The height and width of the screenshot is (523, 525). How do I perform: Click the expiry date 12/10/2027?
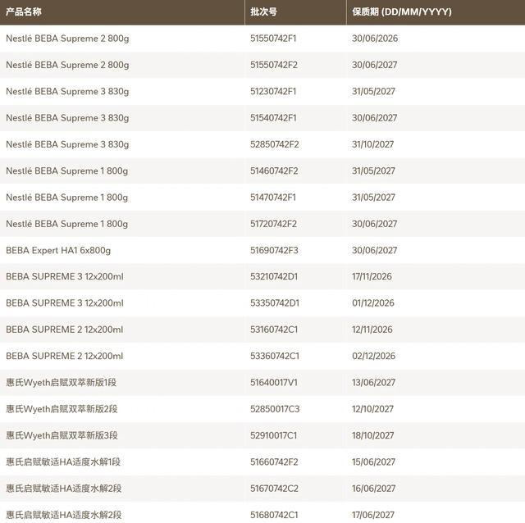coord(372,408)
